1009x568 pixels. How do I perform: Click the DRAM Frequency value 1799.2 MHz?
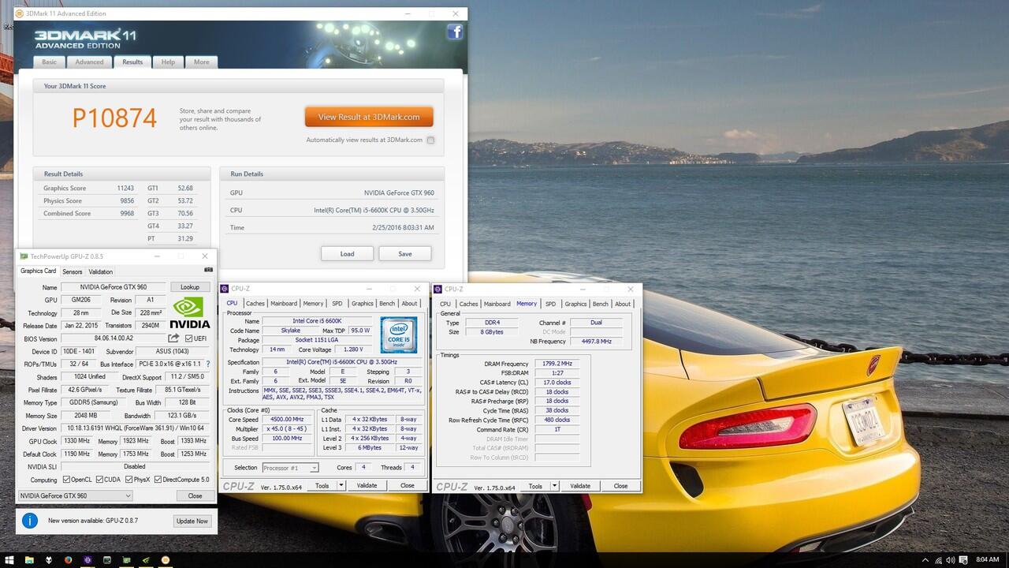[x=557, y=364]
